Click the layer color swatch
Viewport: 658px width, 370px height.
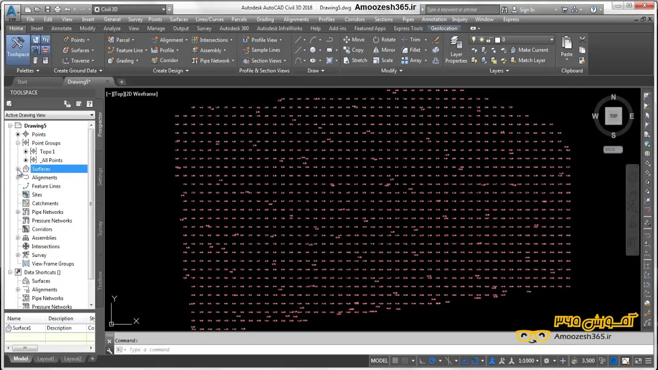click(497, 40)
